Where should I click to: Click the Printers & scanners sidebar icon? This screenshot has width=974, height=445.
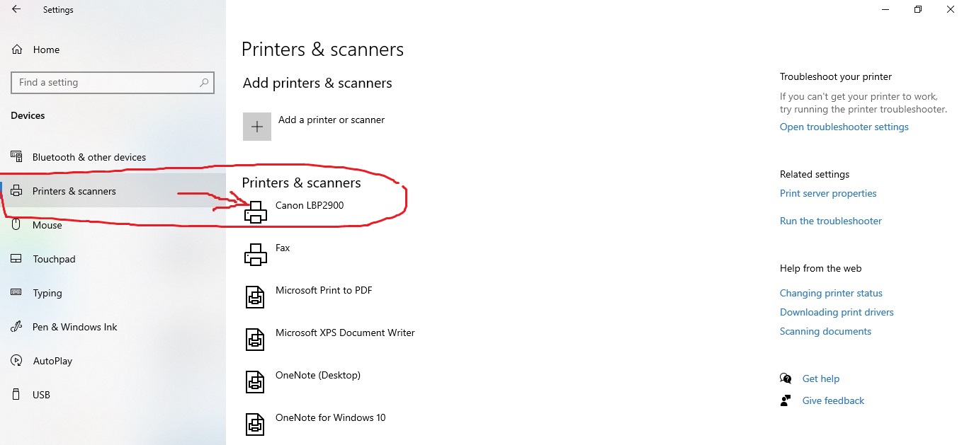pyautogui.click(x=17, y=191)
